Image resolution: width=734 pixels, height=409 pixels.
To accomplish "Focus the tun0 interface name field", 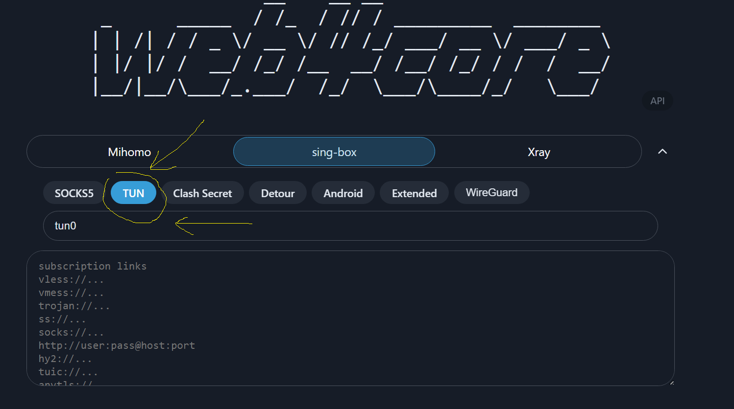I will tap(350, 226).
